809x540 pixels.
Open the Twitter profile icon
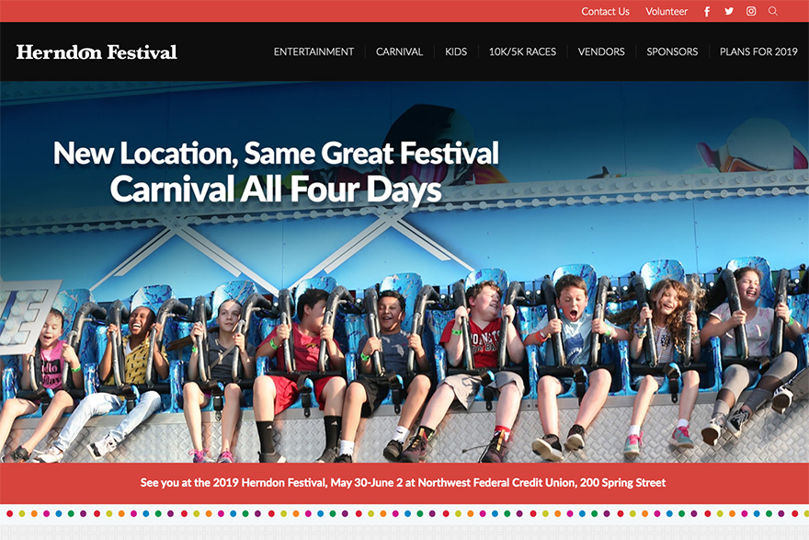728,11
